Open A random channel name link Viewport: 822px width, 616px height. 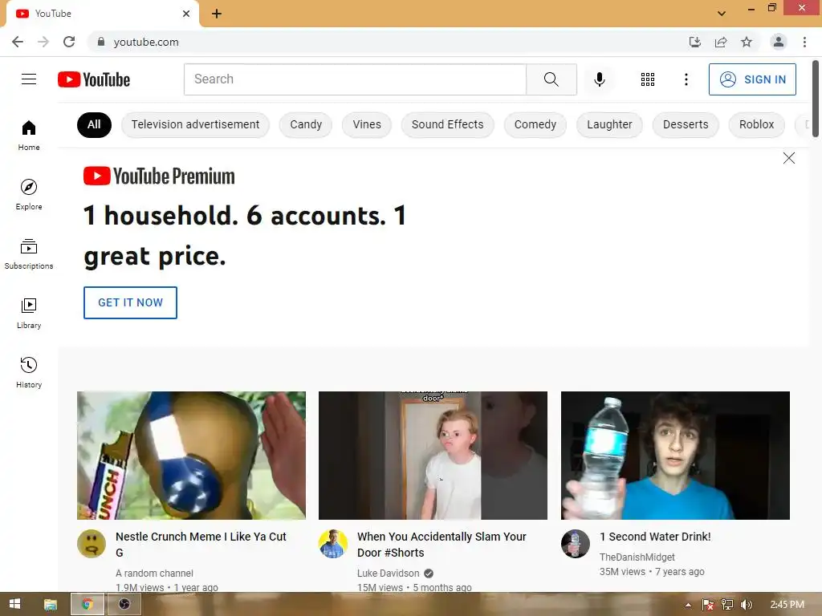154,573
